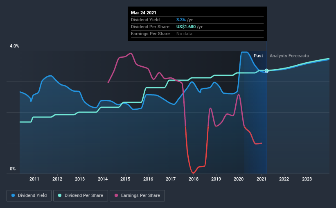This screenshot has width=336, height=208.
Task: Click the Dividend Per Share tooltip row label
Action: [x=150, y=27]
